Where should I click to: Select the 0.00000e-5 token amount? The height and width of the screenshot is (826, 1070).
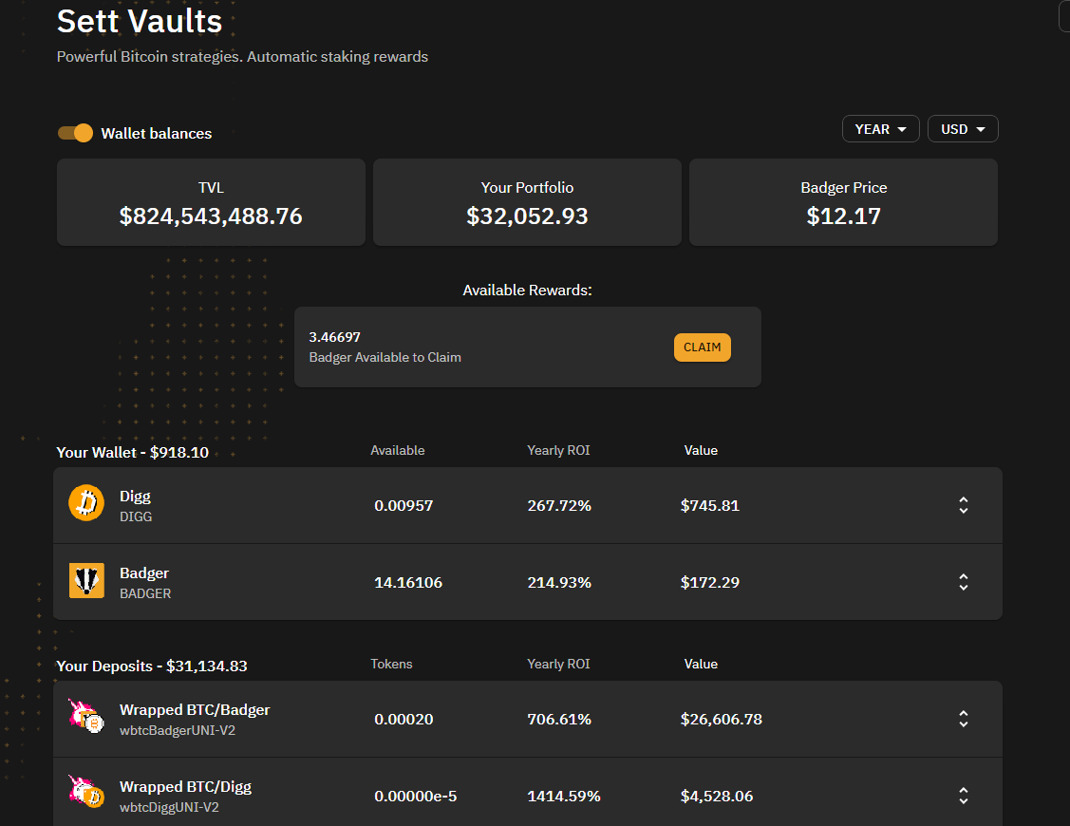point(415,796)
